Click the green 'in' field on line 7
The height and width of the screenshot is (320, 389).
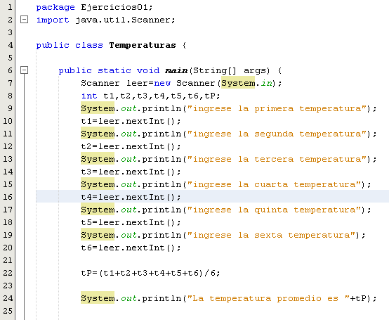[266, 83]
